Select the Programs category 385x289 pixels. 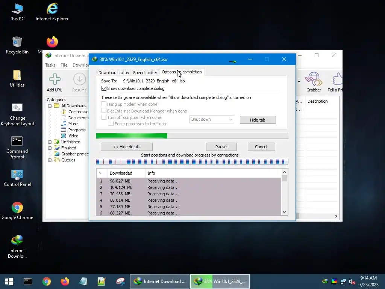[77, 130]
